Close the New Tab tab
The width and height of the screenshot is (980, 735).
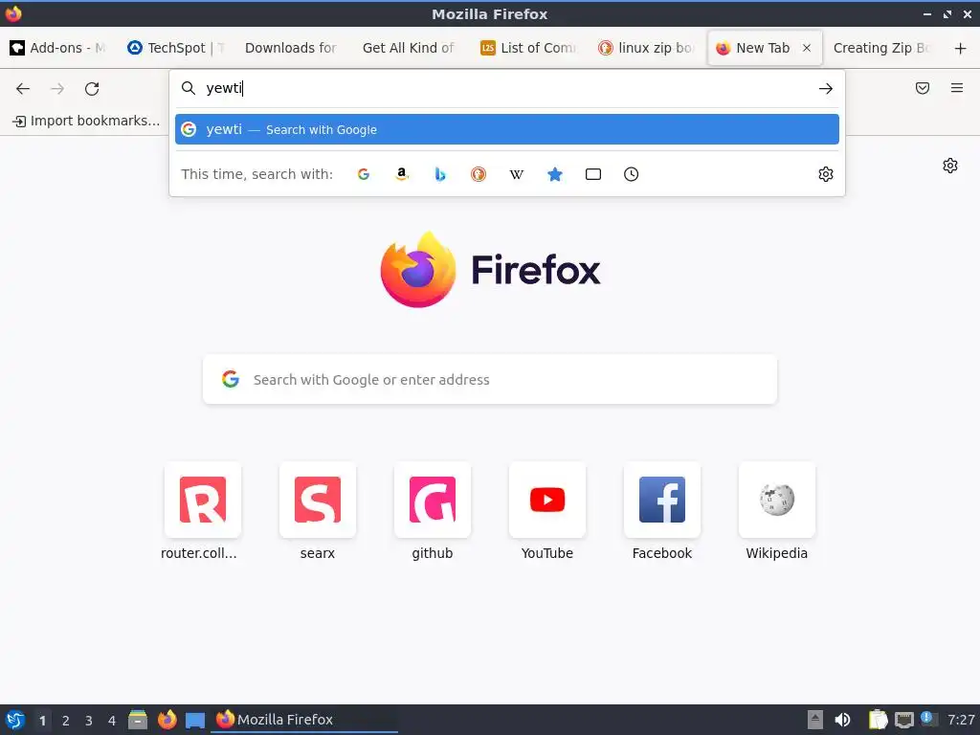tap(807, 48)
